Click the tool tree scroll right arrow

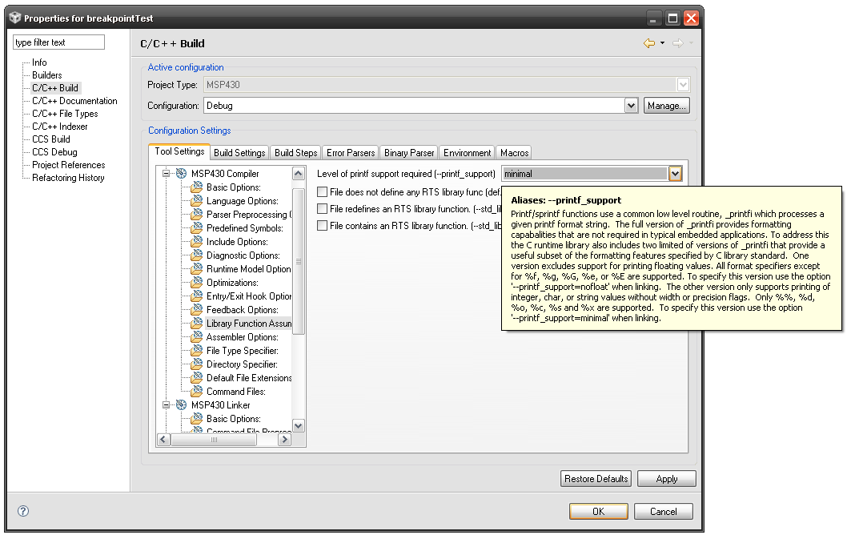(x=285, y=440)
